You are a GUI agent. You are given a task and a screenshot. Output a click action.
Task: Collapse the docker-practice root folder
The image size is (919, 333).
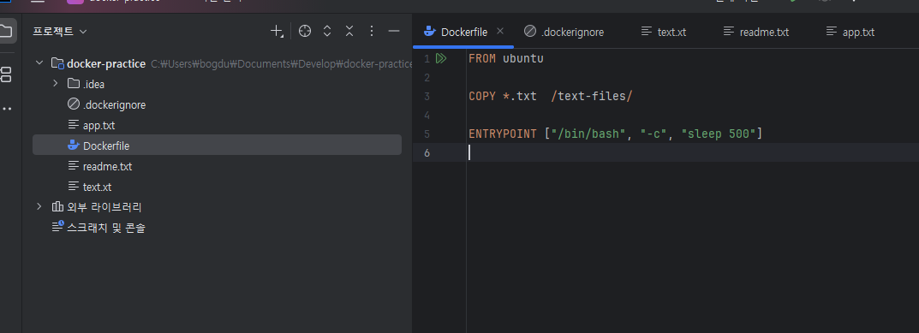click(39, 62)
